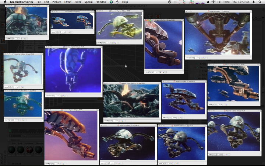The height and width of the screenshot is (166, 265).
Task: Click the color icon in Imperial Fighter 10 window
Action: (x=180, y=117)
